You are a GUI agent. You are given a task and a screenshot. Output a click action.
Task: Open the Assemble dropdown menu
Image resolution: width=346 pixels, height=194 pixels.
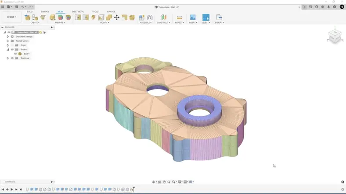coord(146,22)
